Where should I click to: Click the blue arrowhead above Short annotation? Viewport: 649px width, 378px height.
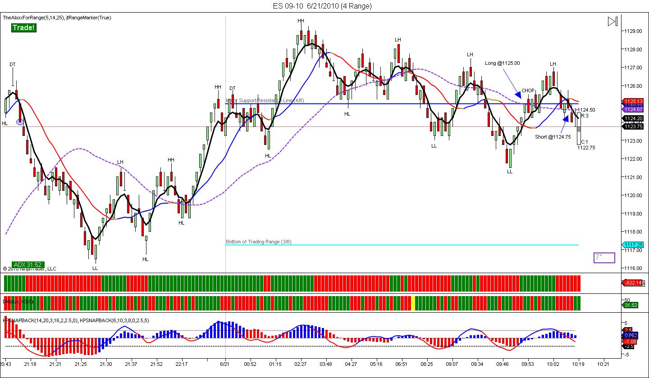tap(565, 119)
